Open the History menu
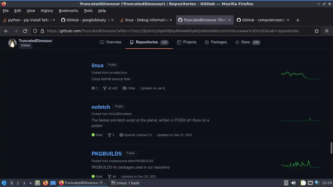The image size is (333, 187). (47, 11)
